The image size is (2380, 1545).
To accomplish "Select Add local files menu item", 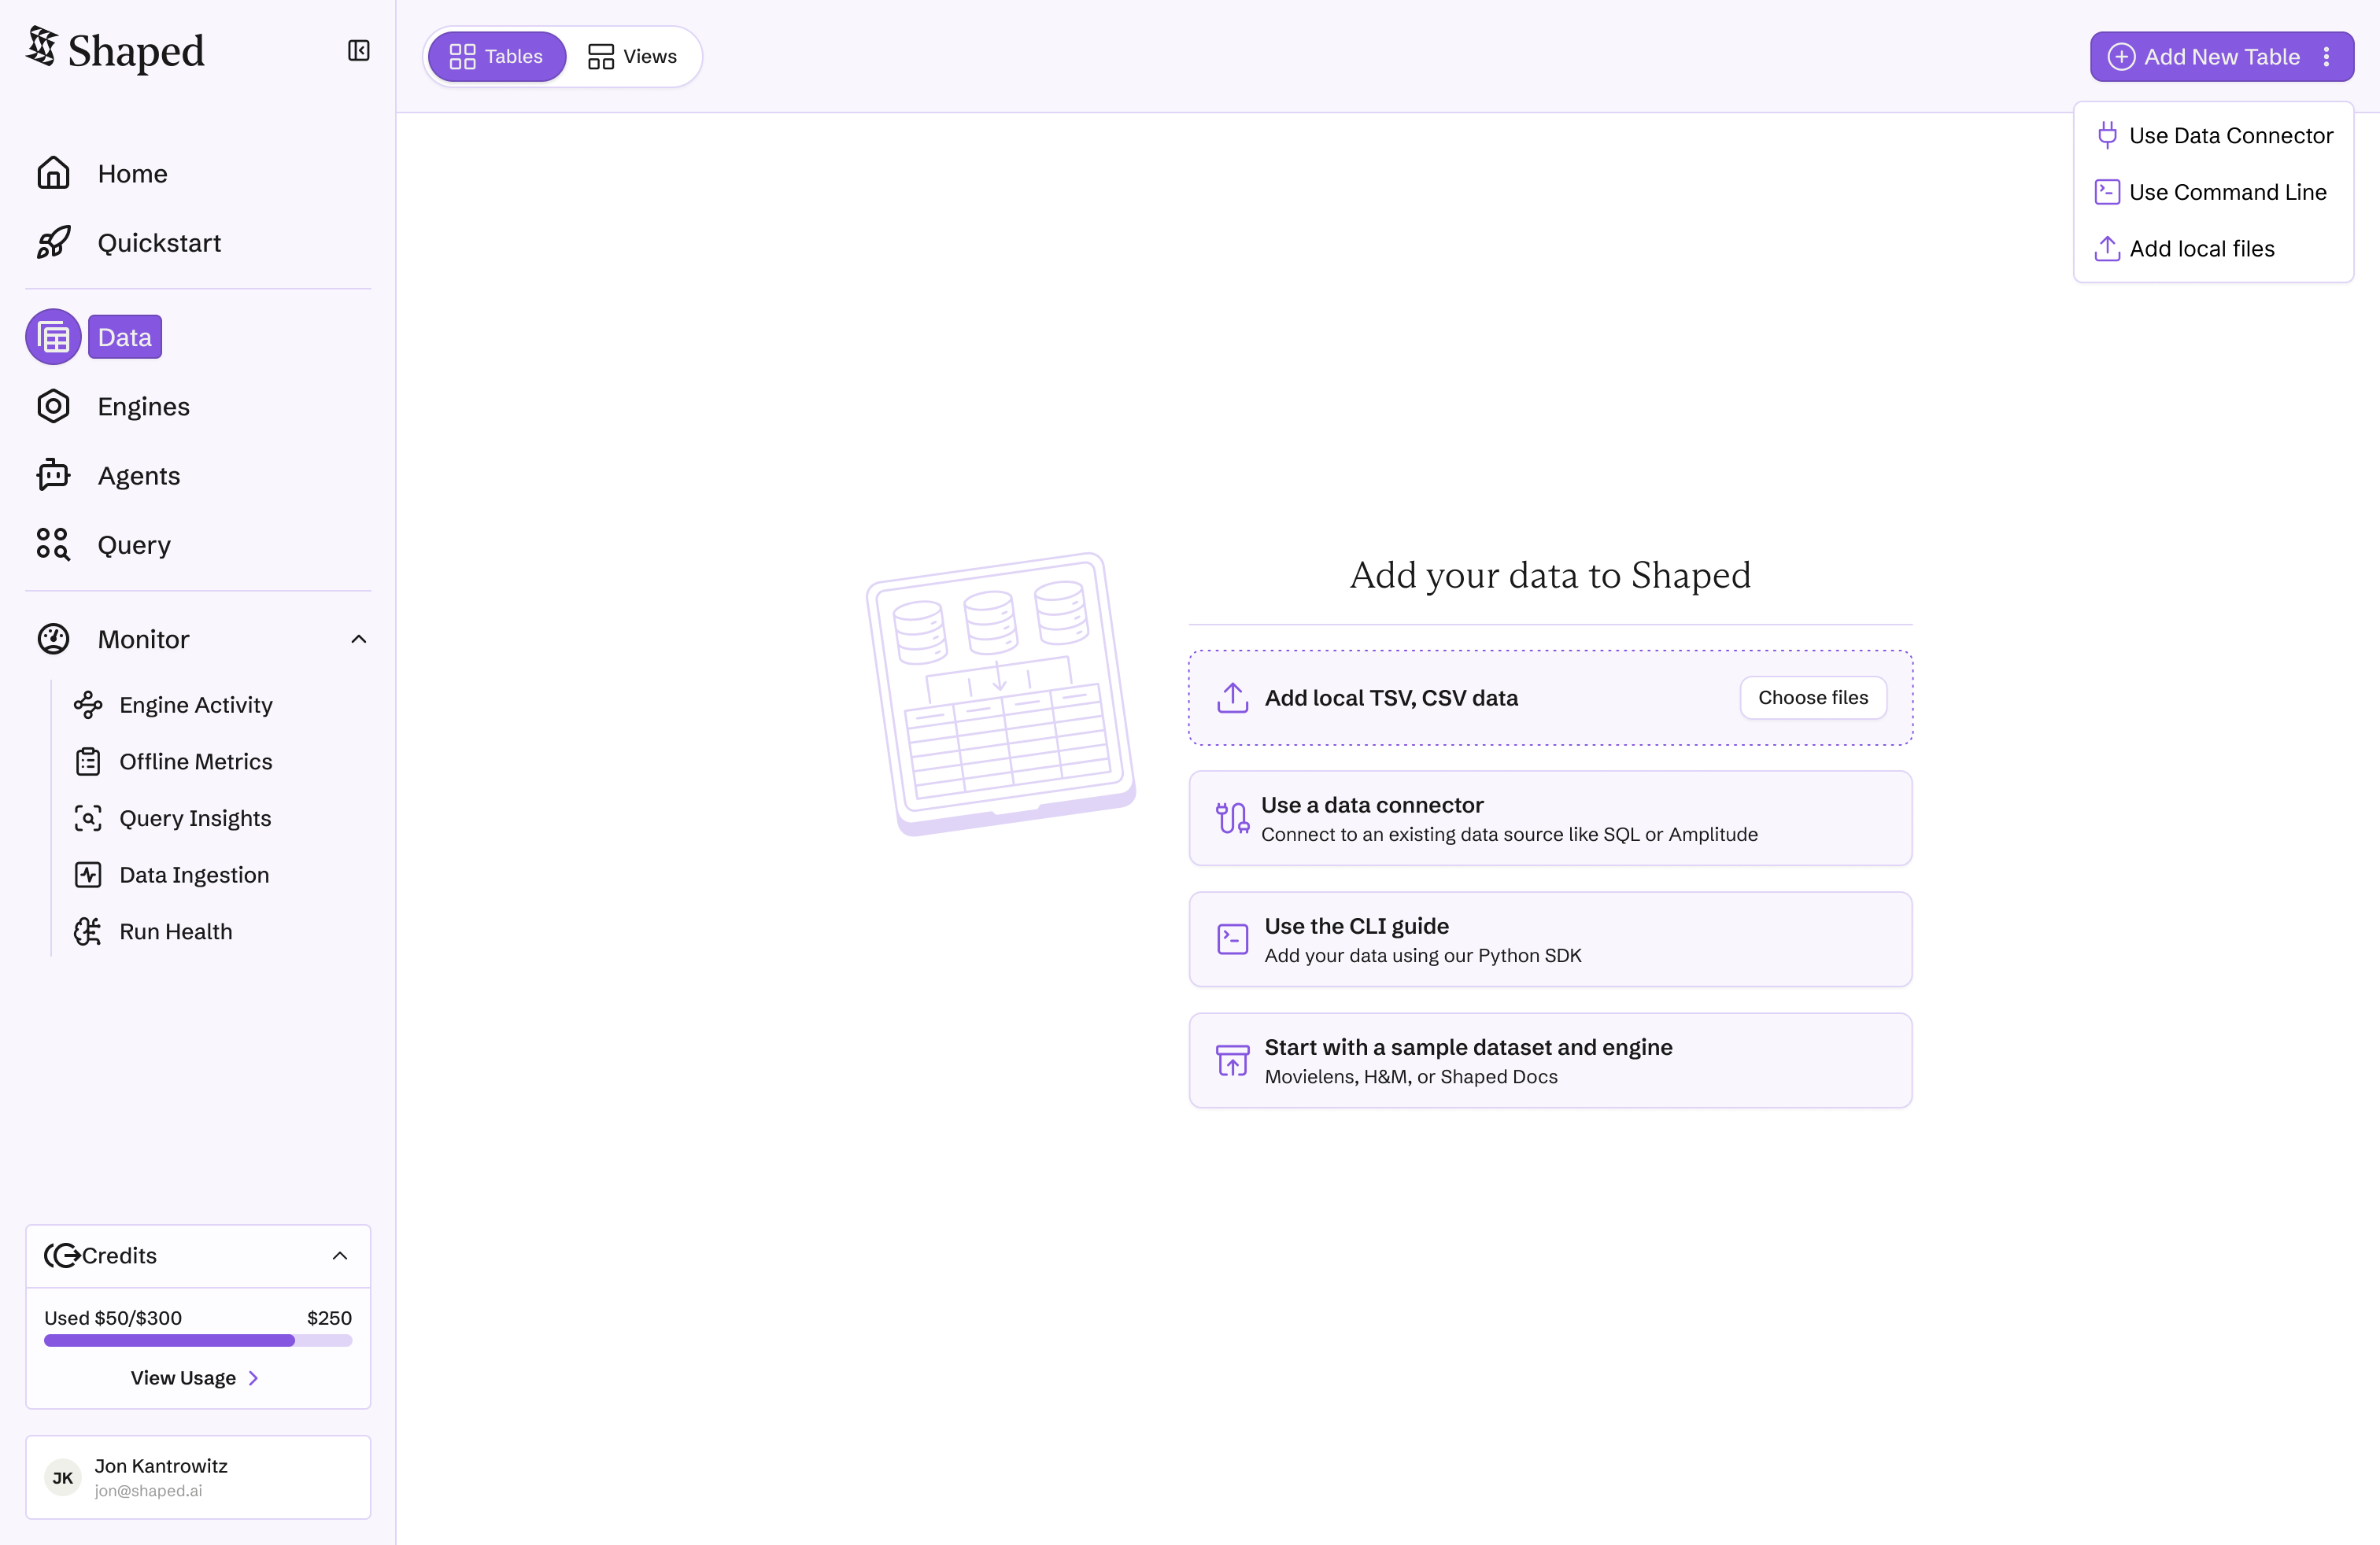I will 2214,249.
